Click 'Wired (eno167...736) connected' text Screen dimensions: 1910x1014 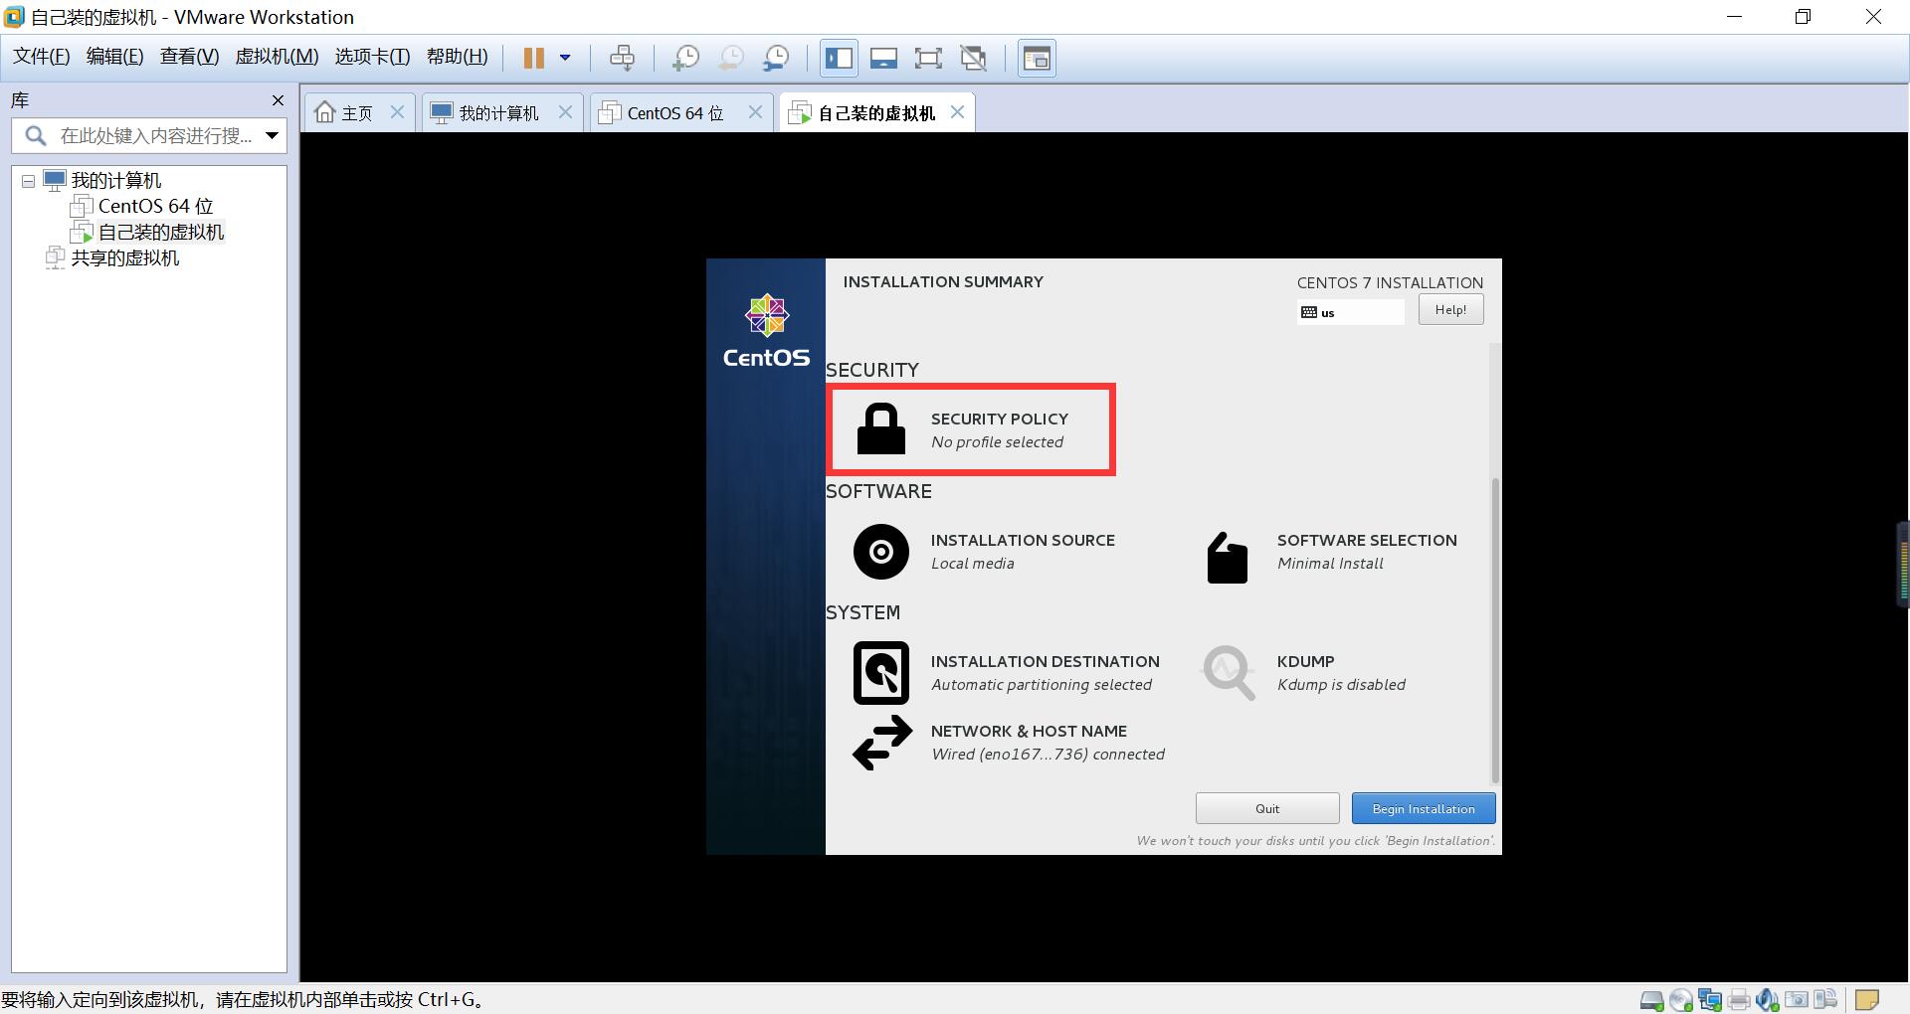1048,754
